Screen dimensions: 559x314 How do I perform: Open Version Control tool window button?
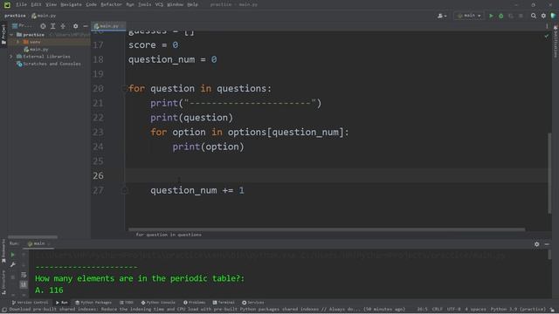point(30,303)
